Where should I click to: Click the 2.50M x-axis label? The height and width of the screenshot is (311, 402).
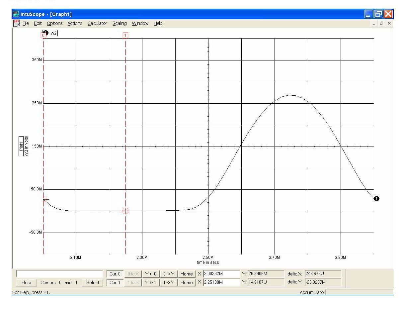click(x=208, y=258)
